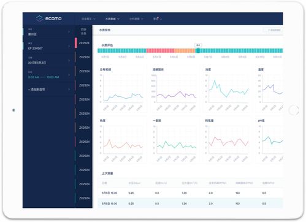Click the 水质报告 page title
This screenshot has width=306, height=222.
coord(105,30)
